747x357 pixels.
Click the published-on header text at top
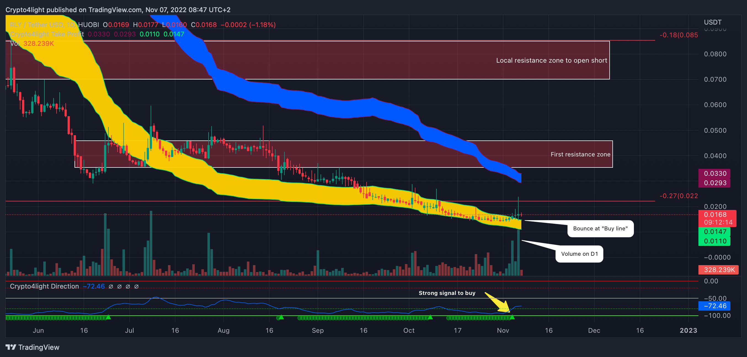118,10
